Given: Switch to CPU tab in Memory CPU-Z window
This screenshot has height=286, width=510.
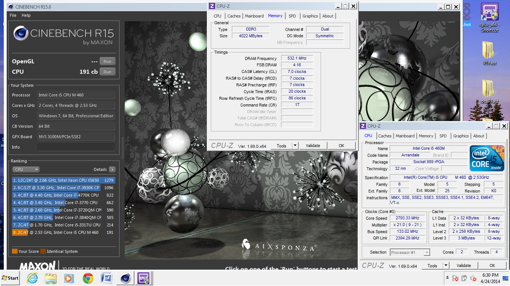Looking at the screenshot, I should pyautogui.click(x=217, y=16).
